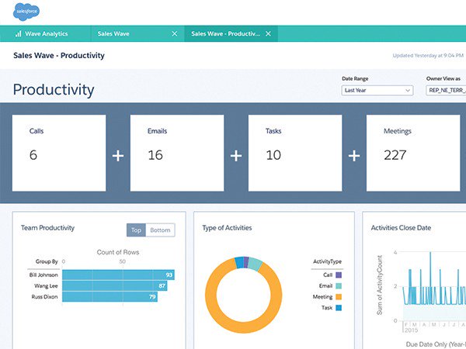The width and height of the screenshot is (466, 349).
Task: Click the plus sign between Calls and Emails
Action: click(x=118, y=156)
